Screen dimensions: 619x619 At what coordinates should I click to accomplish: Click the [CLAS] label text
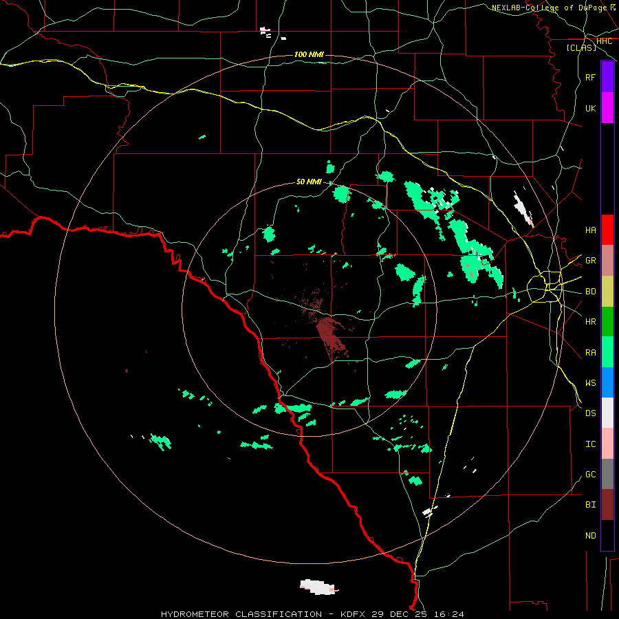[581, 47]
